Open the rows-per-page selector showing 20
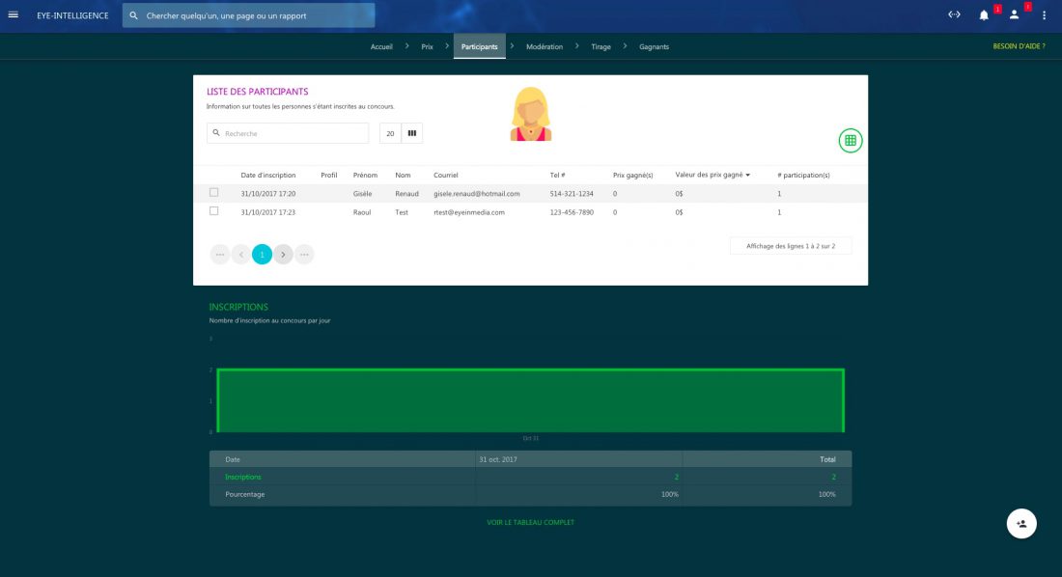The height and width of the screenshot is (577, 1062). (x=390, y=133)
